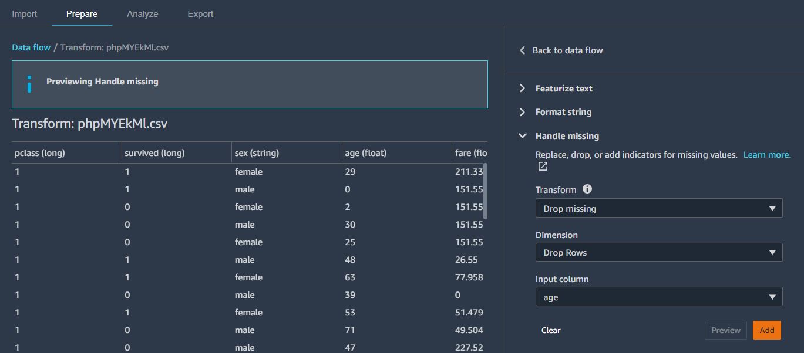
Task: Switch to the Import tab
Action: pos(25,13)
